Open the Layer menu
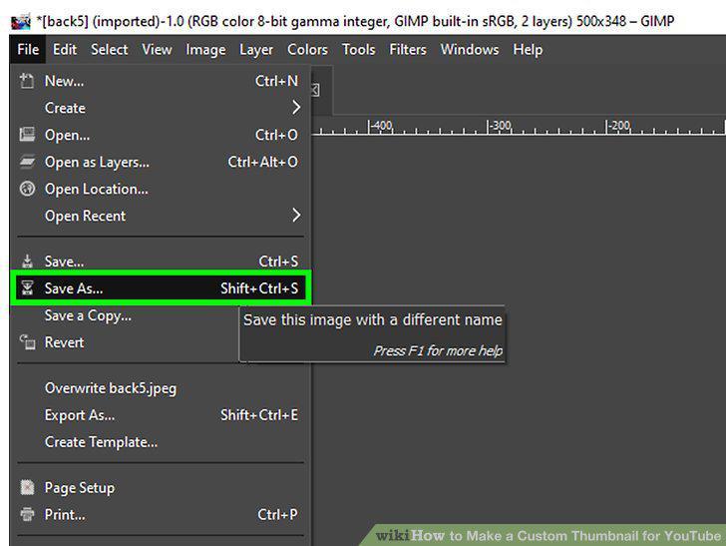Viewport: 726px width, 546px height. [x=256, y=50]
